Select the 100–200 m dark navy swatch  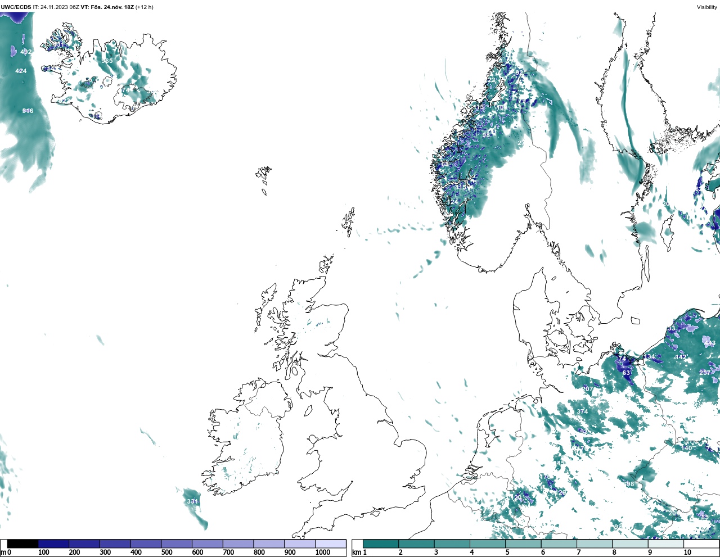coord(53,544)
